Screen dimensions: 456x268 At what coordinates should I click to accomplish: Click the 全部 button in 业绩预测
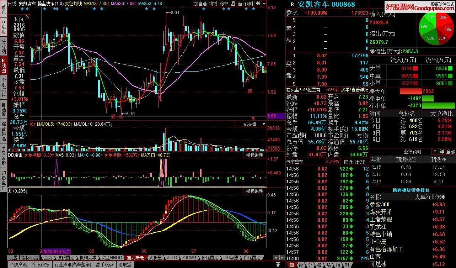pyautogui.click(x=451, y=152)
